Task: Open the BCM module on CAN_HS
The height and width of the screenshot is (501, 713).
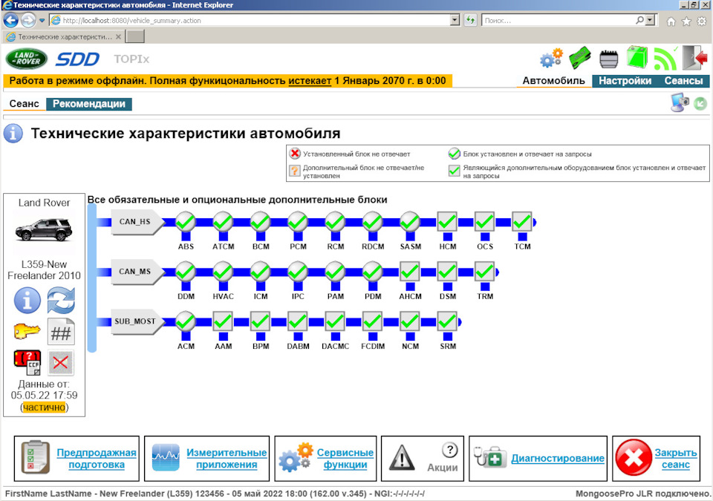Action: click(261, 222)
